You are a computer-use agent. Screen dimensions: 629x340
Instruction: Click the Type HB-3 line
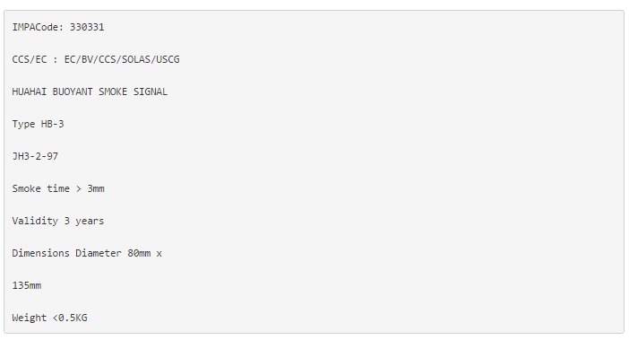[x=38, y=124]
